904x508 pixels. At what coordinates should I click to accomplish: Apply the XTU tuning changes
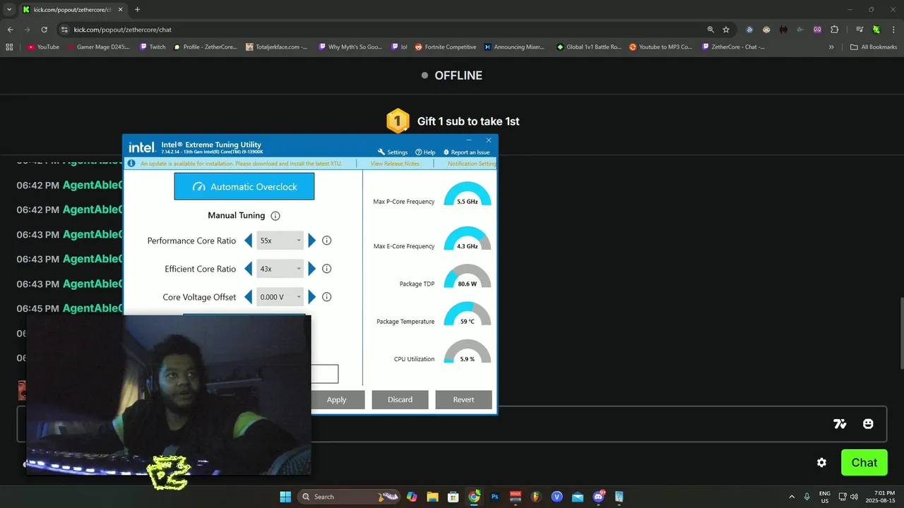[337, 399]
